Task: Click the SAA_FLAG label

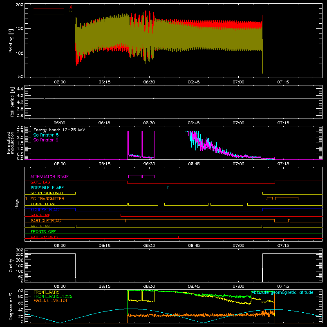Action: tap(40, 215)
